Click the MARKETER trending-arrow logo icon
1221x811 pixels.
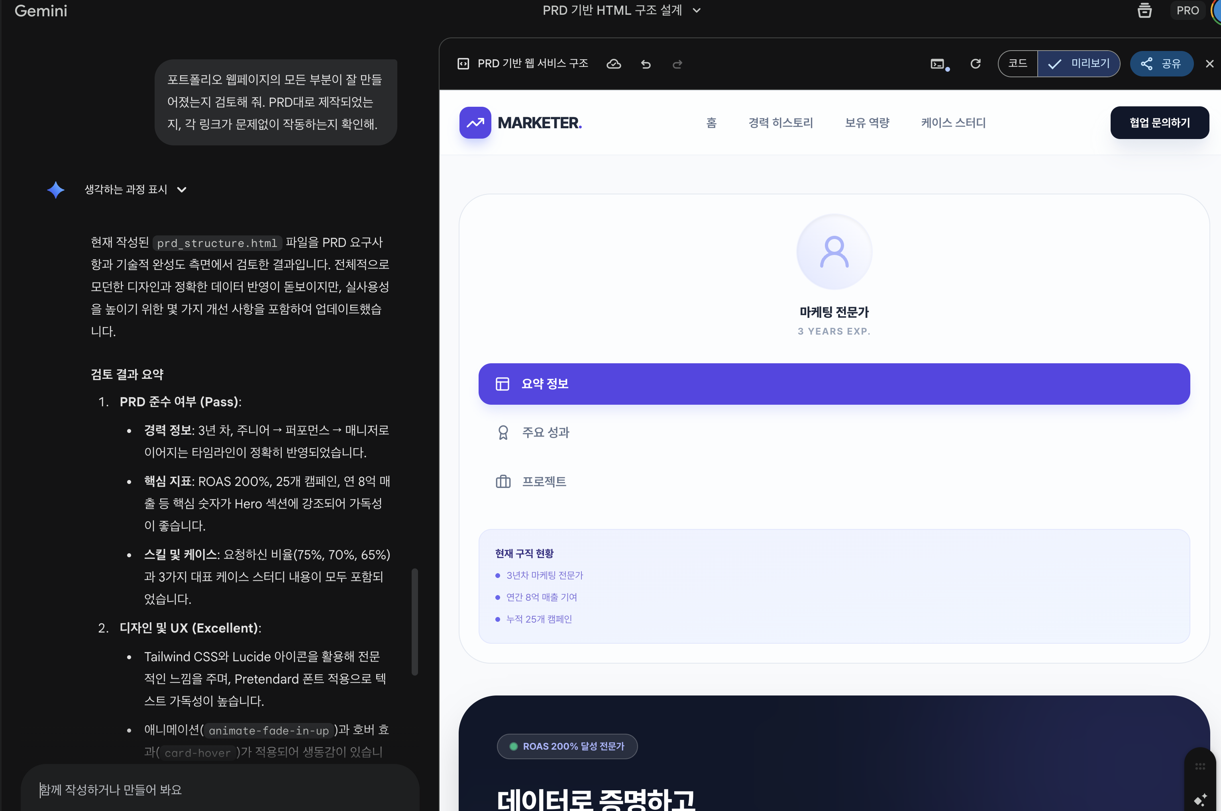(475, 123)
